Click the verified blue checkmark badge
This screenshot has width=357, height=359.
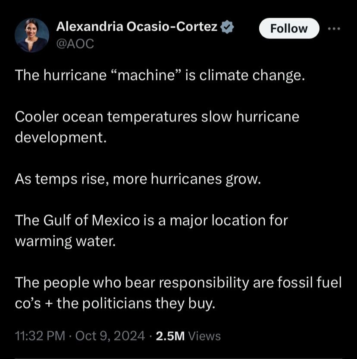coord(228,28)
